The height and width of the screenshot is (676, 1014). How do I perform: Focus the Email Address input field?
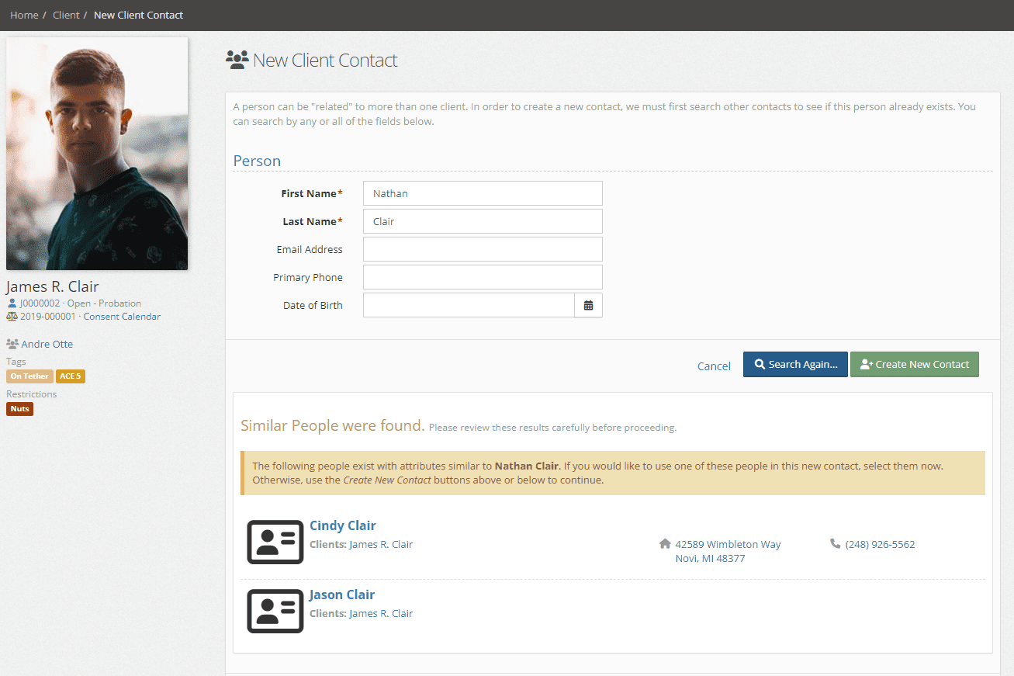(x=482, y=248)
